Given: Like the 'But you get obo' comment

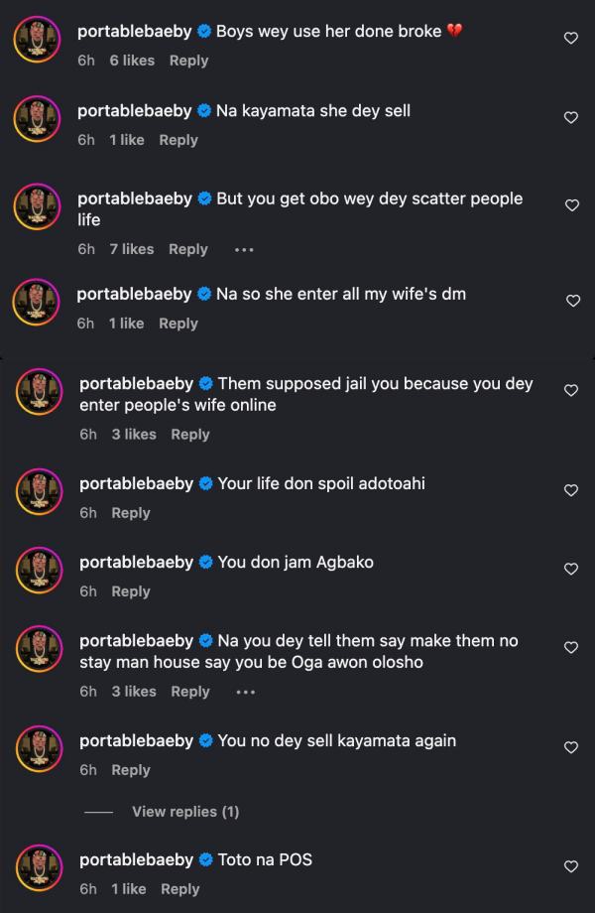Looking at the screenshot, I should pyautogui.click(x=570, y=205).
